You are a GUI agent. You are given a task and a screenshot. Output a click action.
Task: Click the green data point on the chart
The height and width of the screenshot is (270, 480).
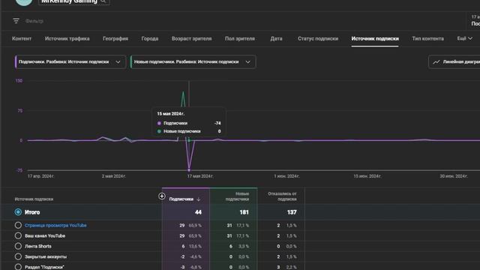point(189,140)
